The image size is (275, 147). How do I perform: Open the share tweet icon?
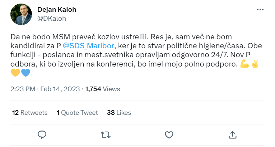[x=232, y=134]
